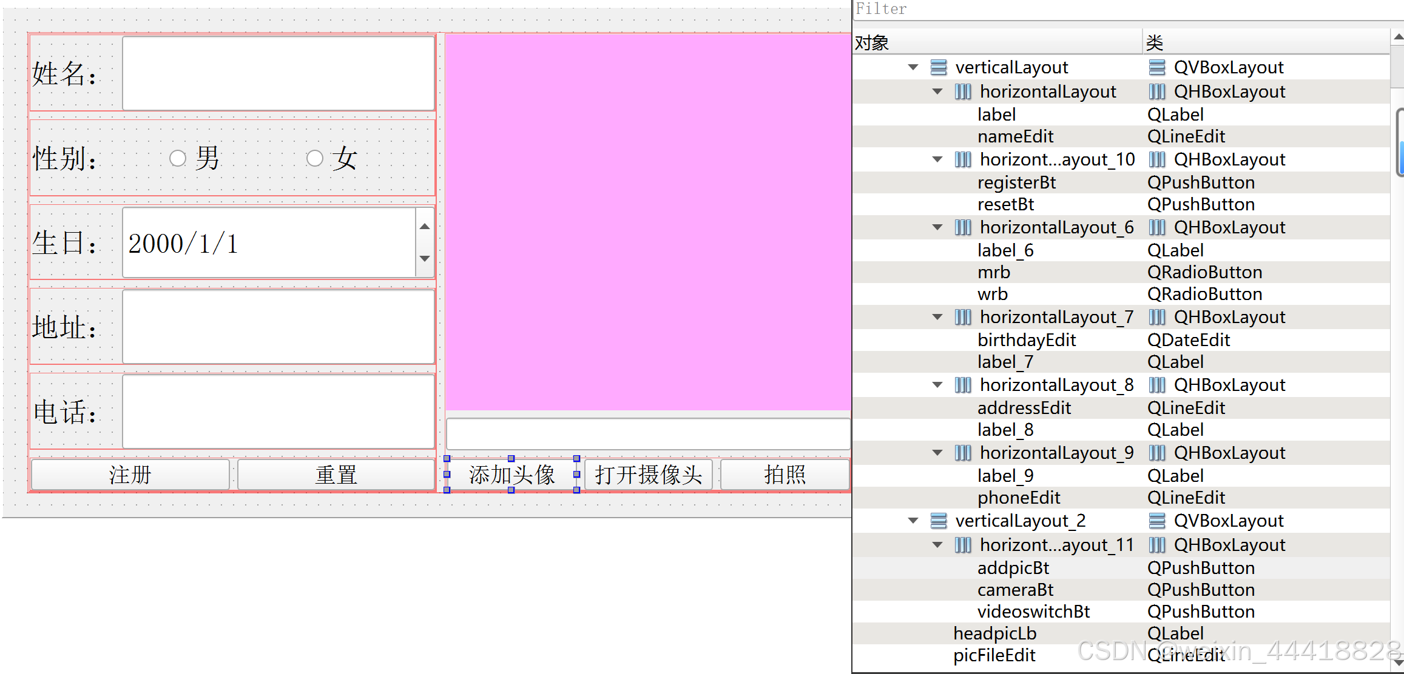This screenshot has width=1404, height=674.
Task: Select the 男 radio button
Action: tap(178, 159)
